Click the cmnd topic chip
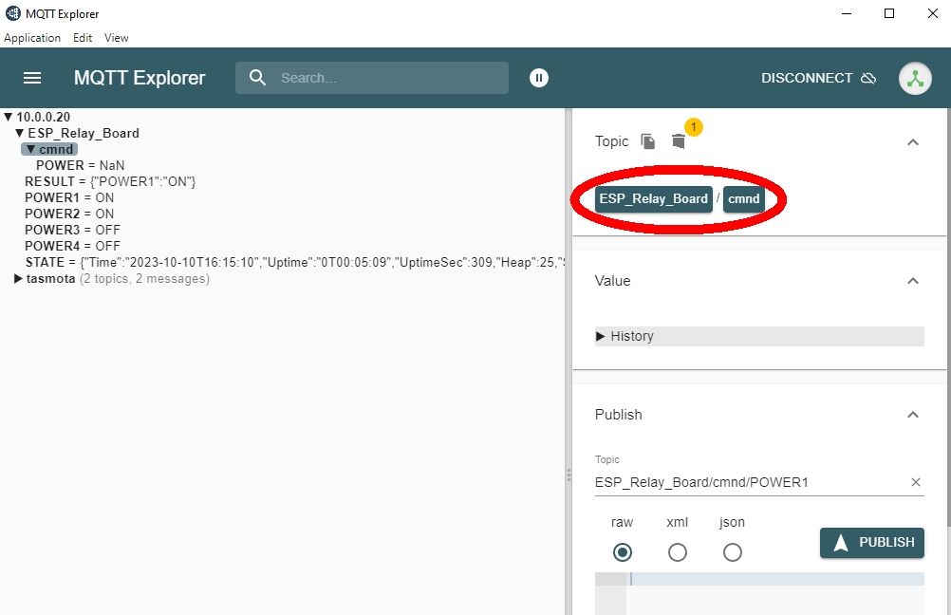The image size is (951, 615). 743,199
